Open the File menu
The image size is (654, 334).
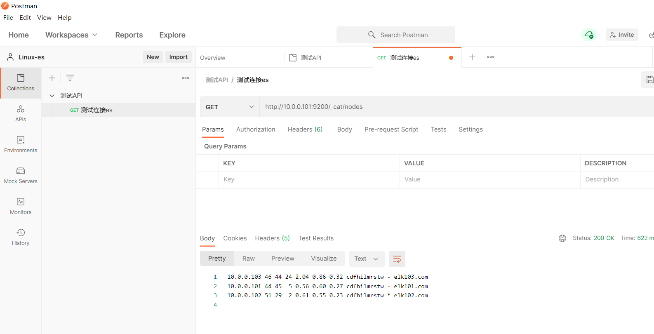click(8, 17)
